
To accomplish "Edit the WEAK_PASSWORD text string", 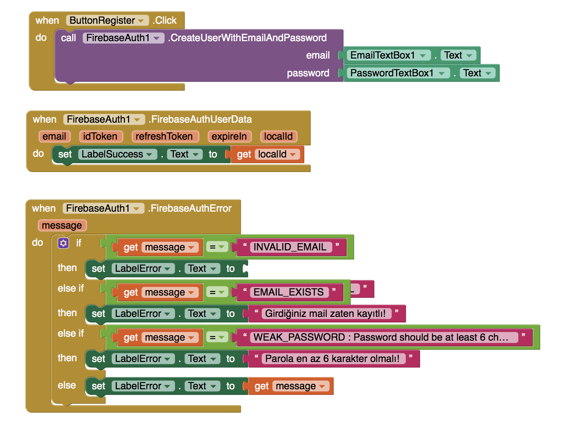I will coord(384,337).
